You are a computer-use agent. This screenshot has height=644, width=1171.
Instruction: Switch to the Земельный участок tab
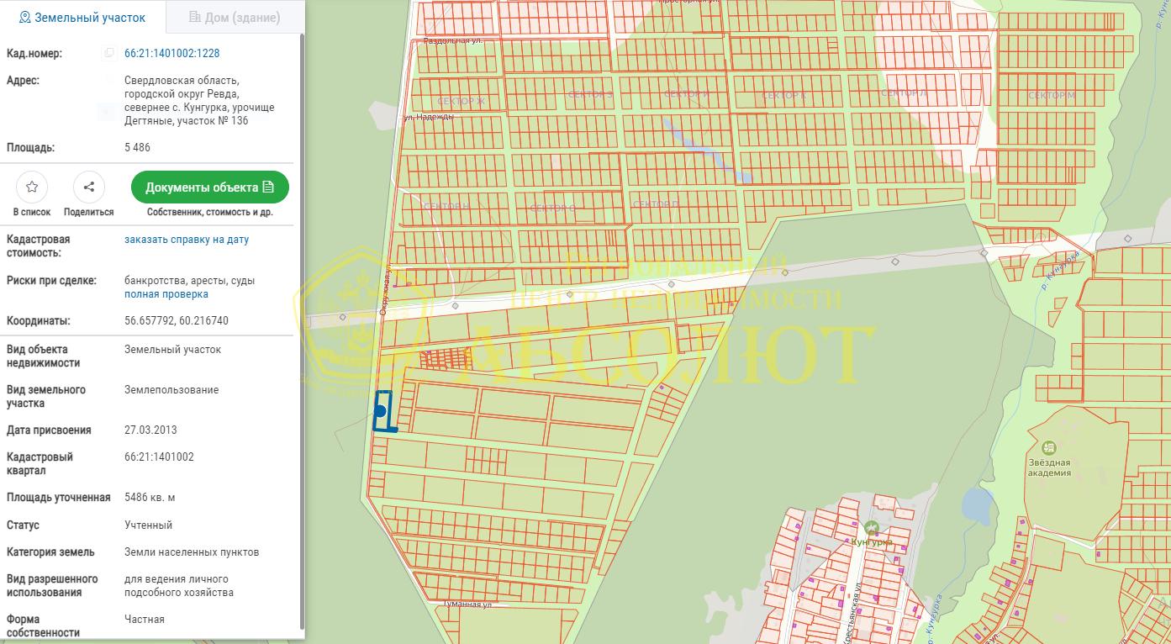[82, 17]
